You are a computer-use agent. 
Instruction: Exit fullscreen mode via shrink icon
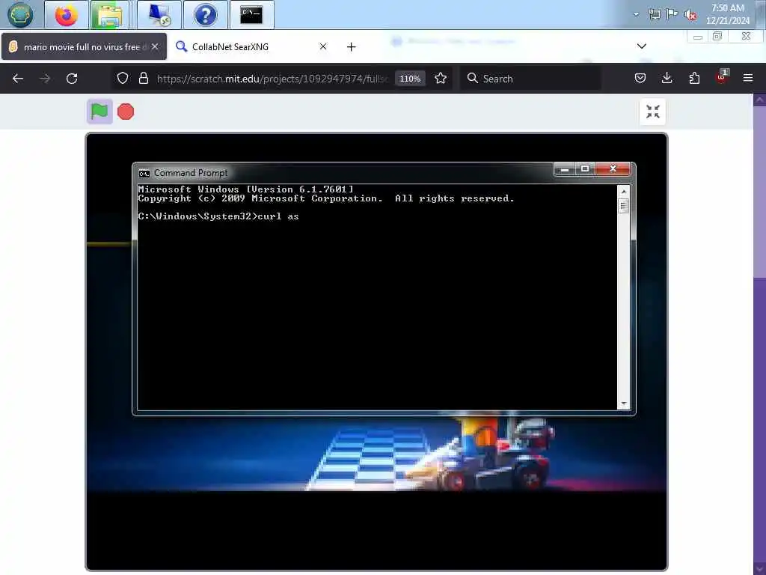coord(652,112)
